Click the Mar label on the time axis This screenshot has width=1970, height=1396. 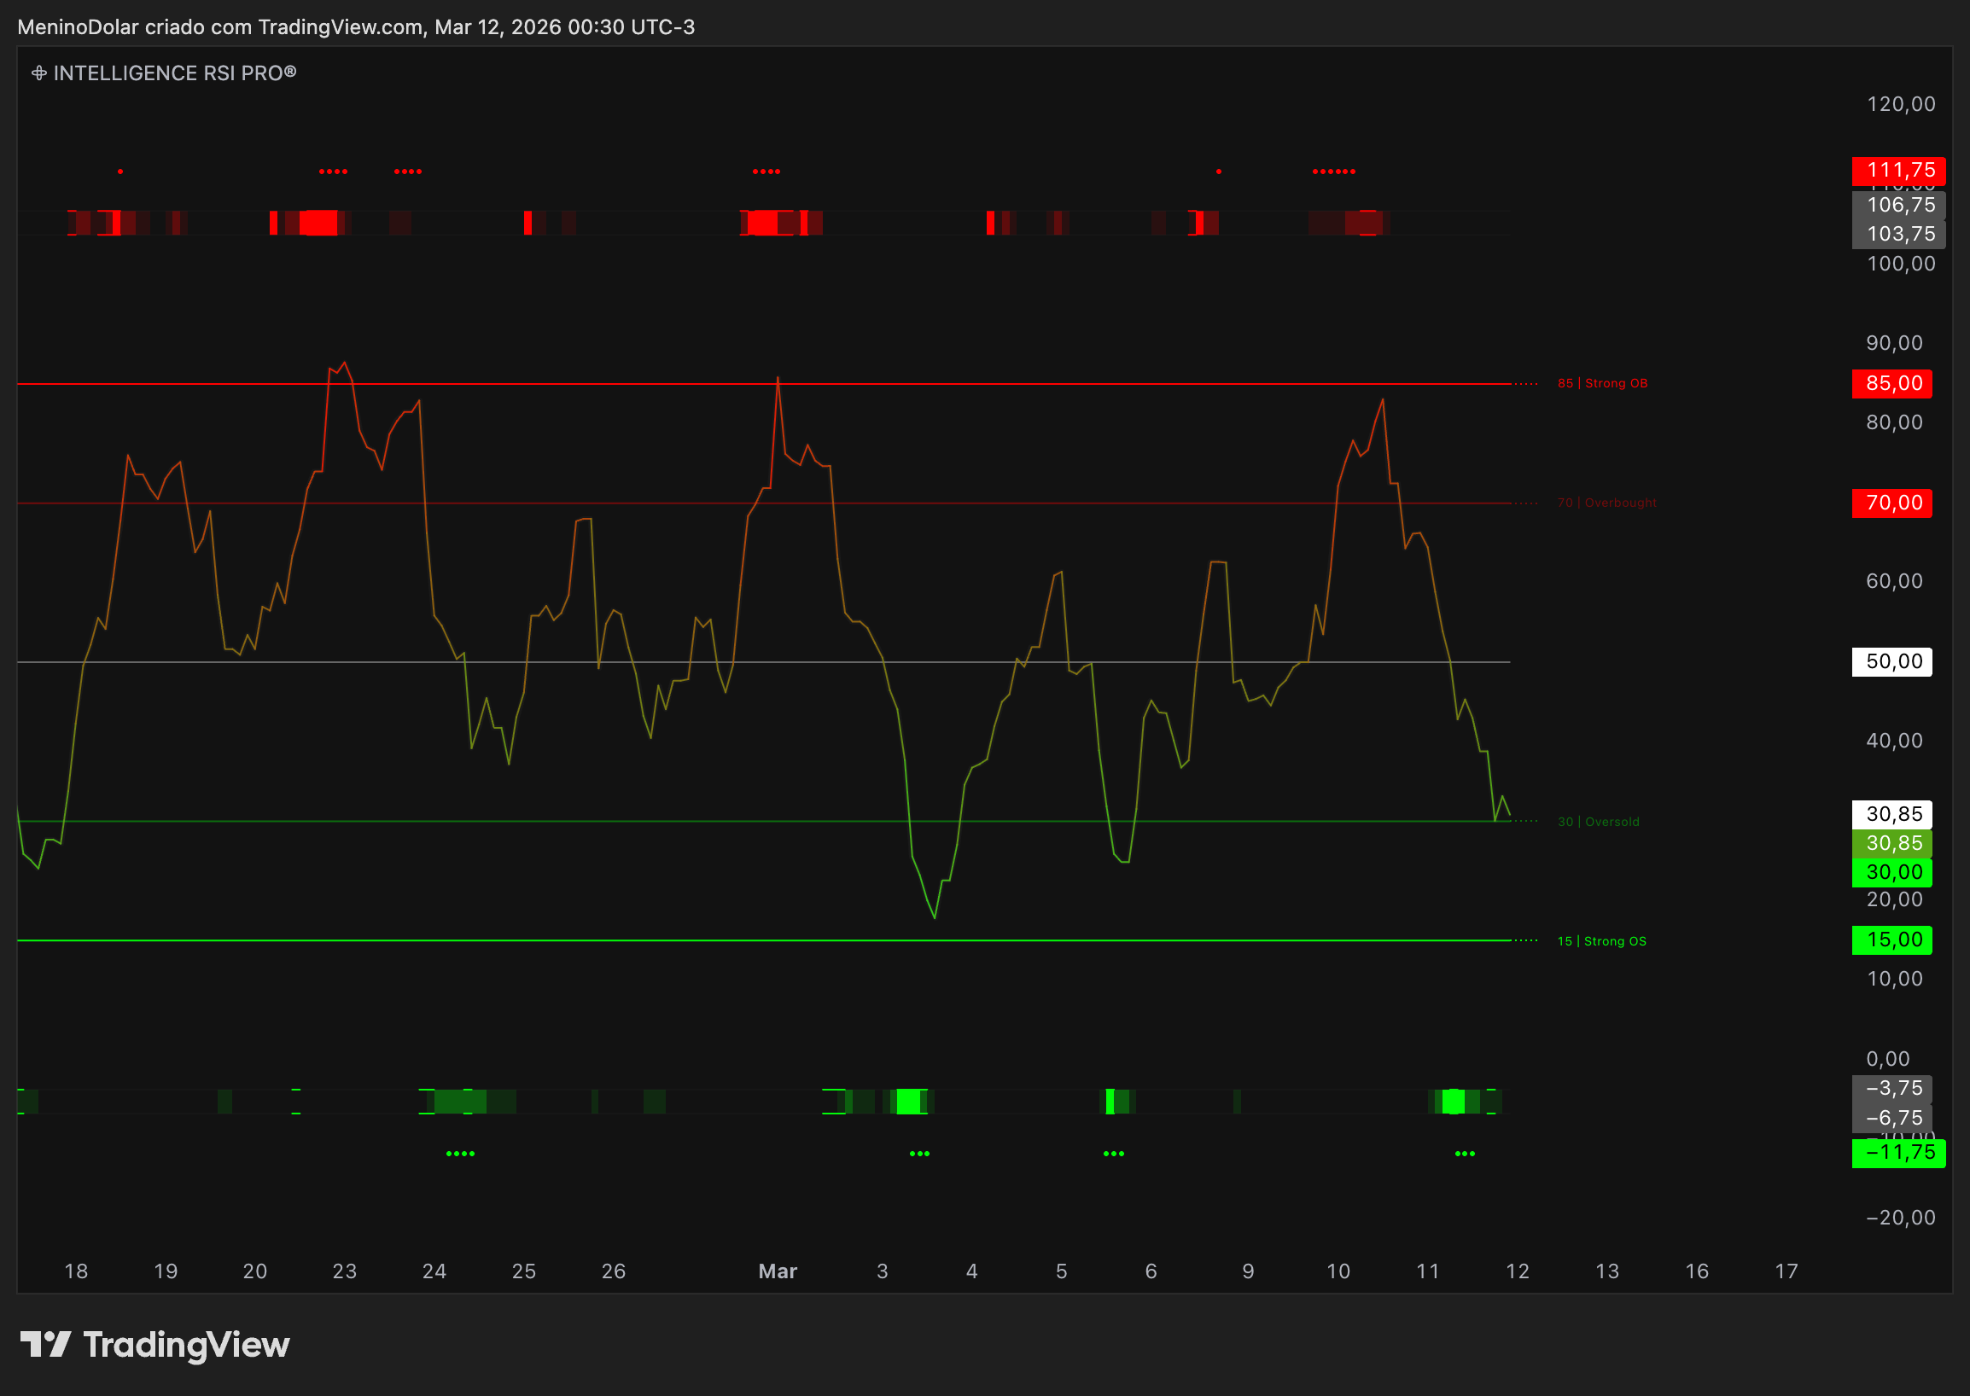pyautogui.click(x=777, y=1271)
